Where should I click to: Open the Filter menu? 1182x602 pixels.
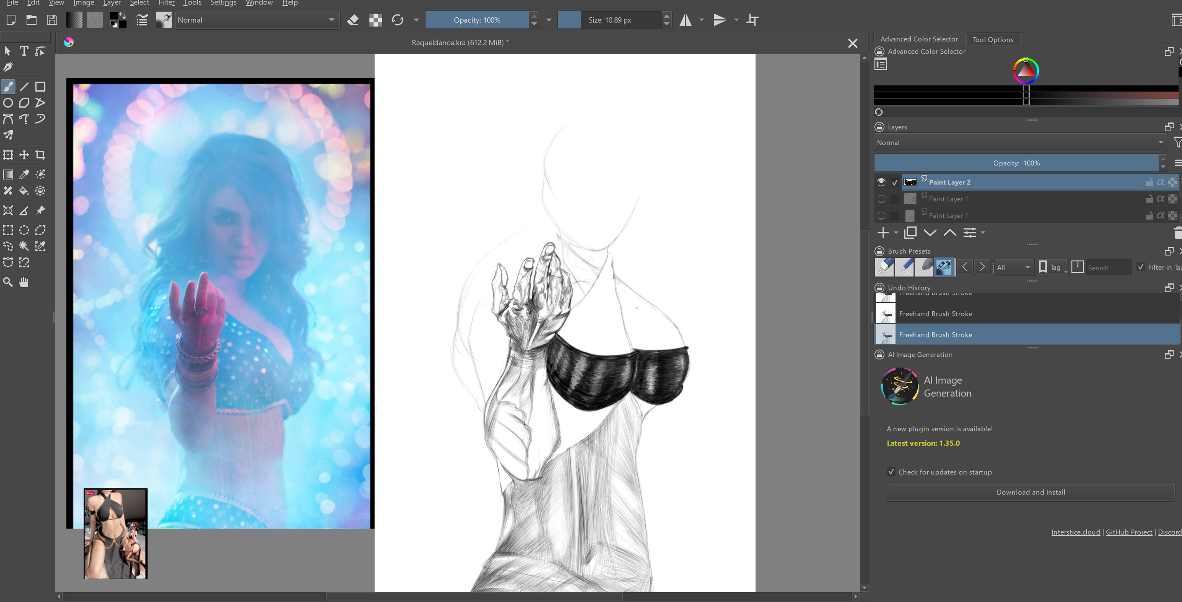(166, 3)
